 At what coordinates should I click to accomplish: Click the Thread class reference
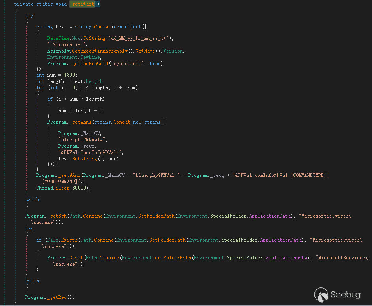45,188
